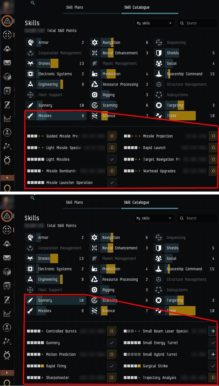Click the Omega icon next to Missile Bombardment

[x=112, y=171]
